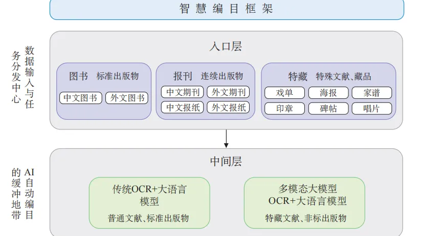Click the 中间层 heading
Viewport: 421px width, 236px height.
pos(226,162)
